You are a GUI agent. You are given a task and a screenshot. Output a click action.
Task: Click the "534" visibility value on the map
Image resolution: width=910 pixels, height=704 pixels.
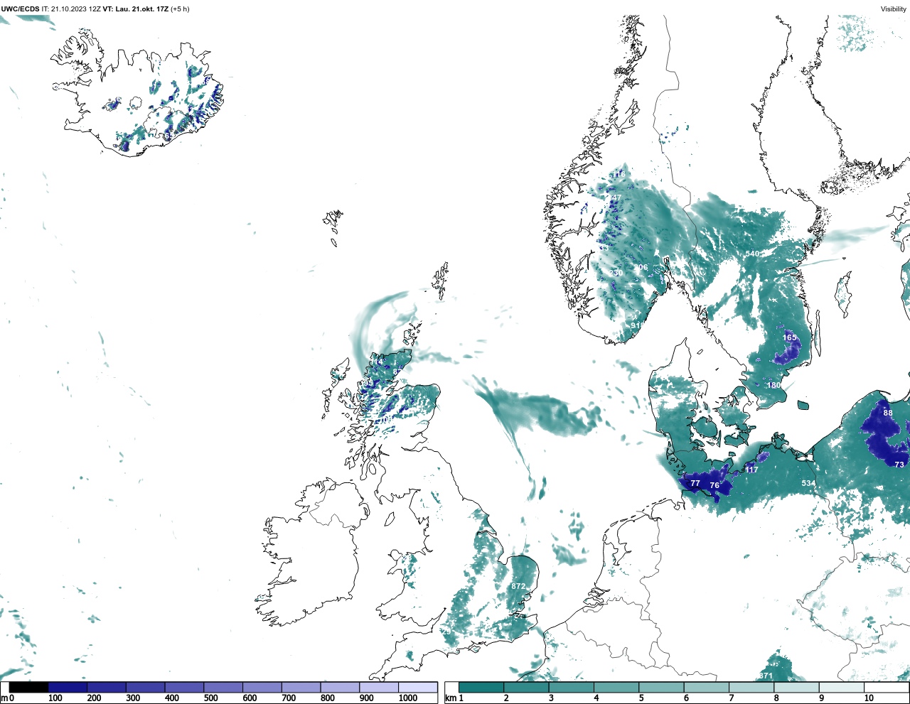(x=808, y=483)
